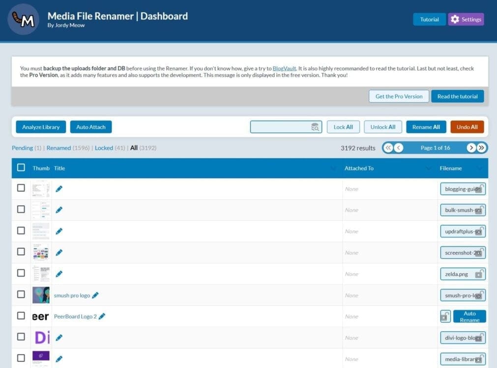The image size is (497, 368).
Task: Toggle the lock icon on the zelda.png filename
Action: (479, 274)
